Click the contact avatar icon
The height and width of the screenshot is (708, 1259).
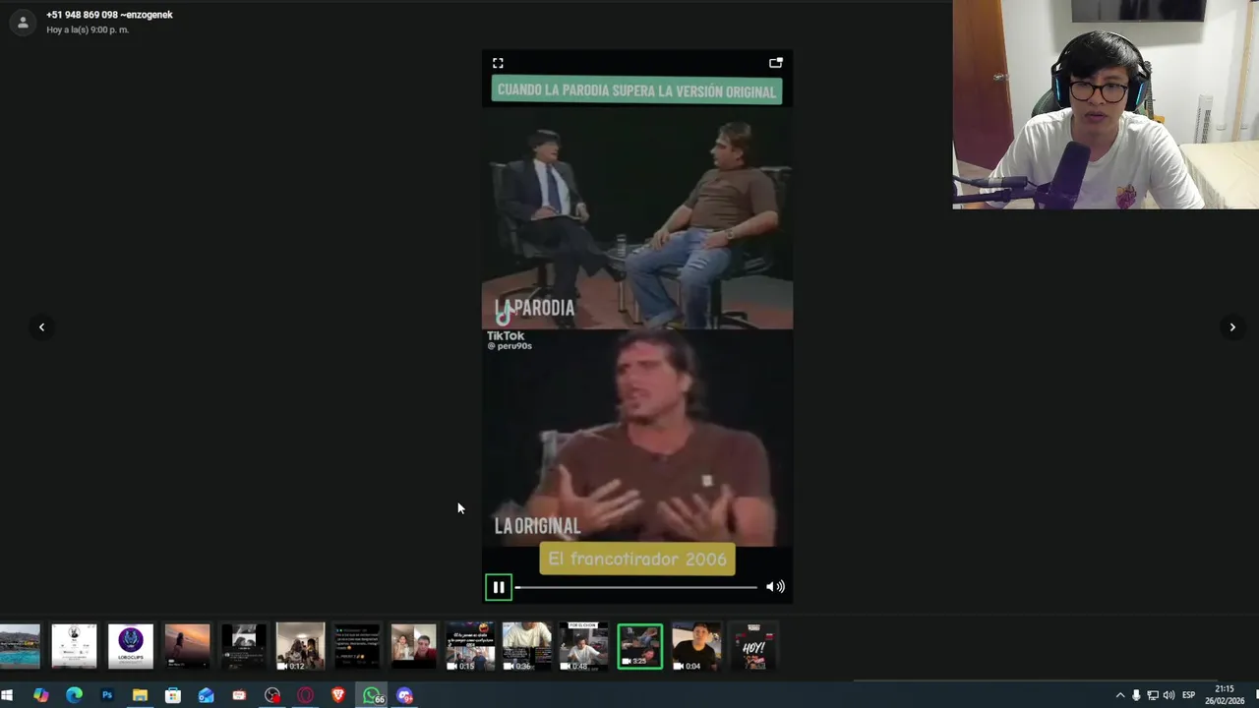23,22
